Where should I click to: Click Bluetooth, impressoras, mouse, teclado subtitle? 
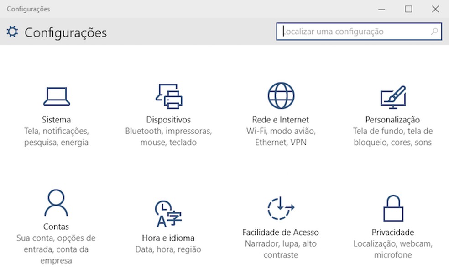point(169,137)
